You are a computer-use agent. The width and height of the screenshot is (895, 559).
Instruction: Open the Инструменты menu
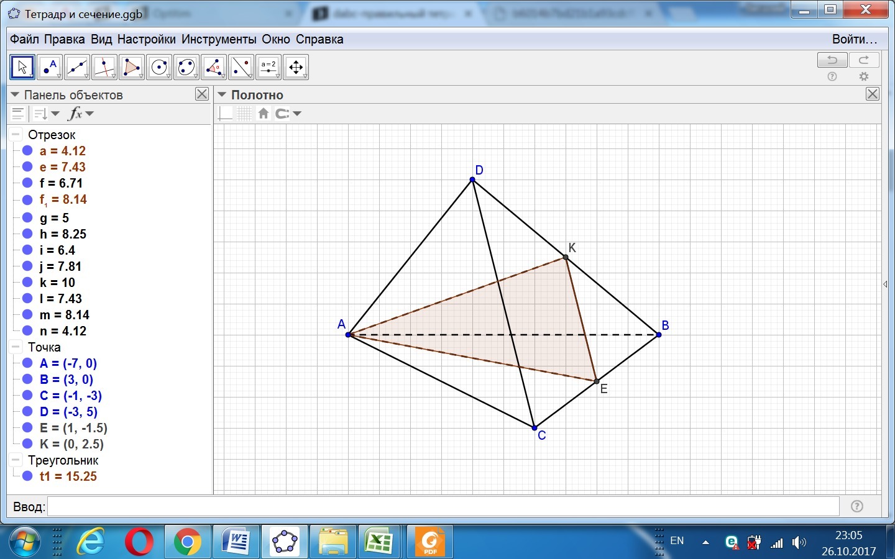pos(219,39)
